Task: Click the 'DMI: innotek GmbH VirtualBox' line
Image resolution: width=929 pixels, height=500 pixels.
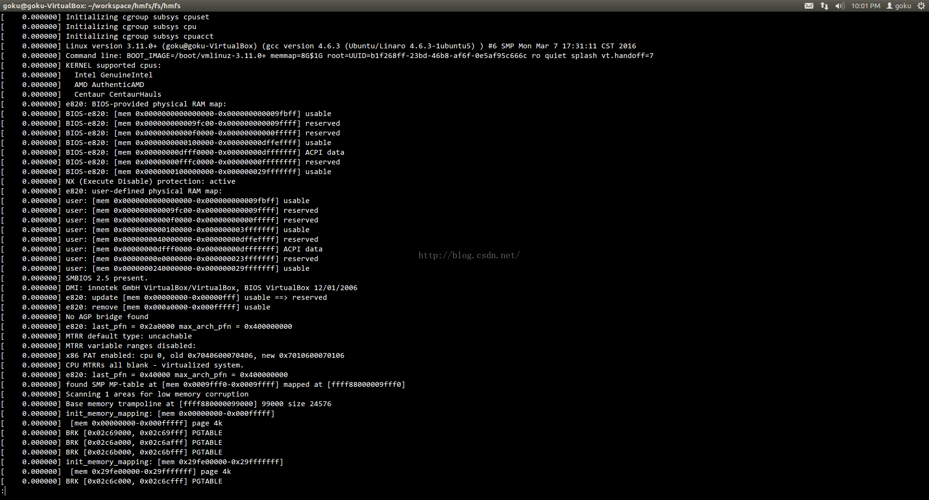Action: 179,288
